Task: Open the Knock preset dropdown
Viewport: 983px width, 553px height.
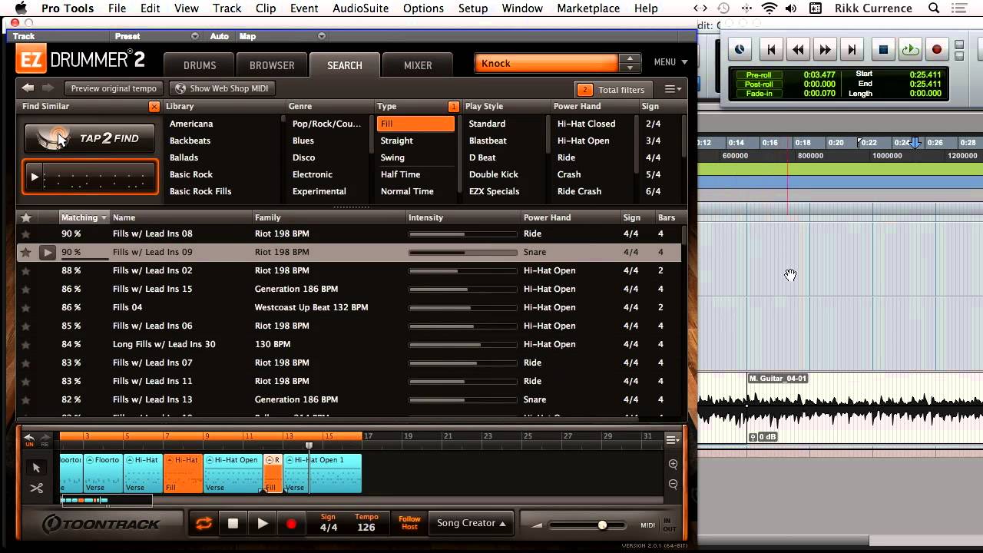Action: pos(547,64)
